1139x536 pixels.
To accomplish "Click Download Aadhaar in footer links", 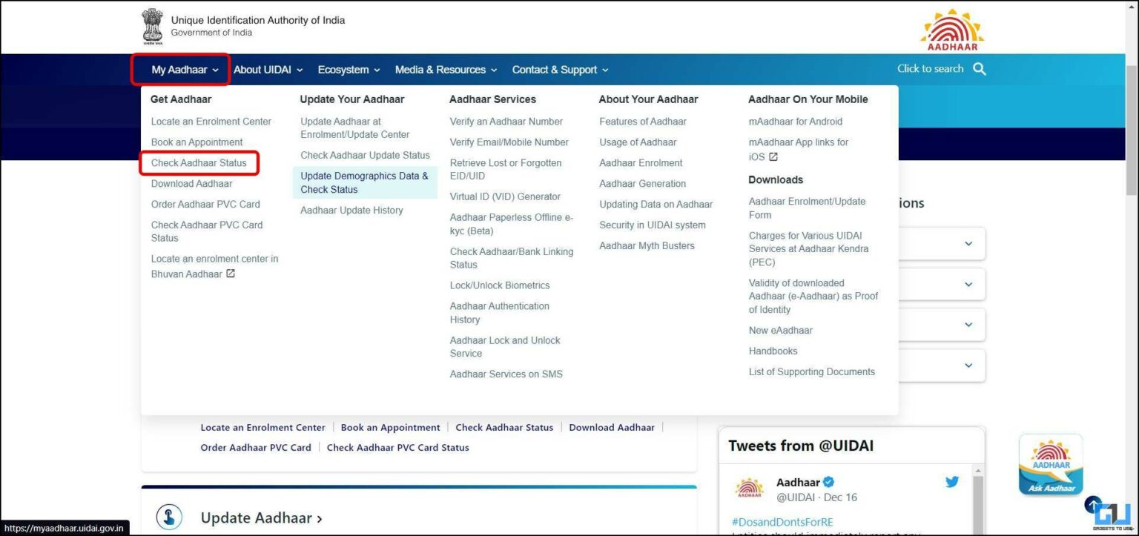I will (612, 427).
